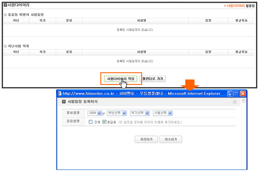Click the small close icon in 시험일정 등록하기 bar
This screenshot has height=173, width=259.
(234, 102)
